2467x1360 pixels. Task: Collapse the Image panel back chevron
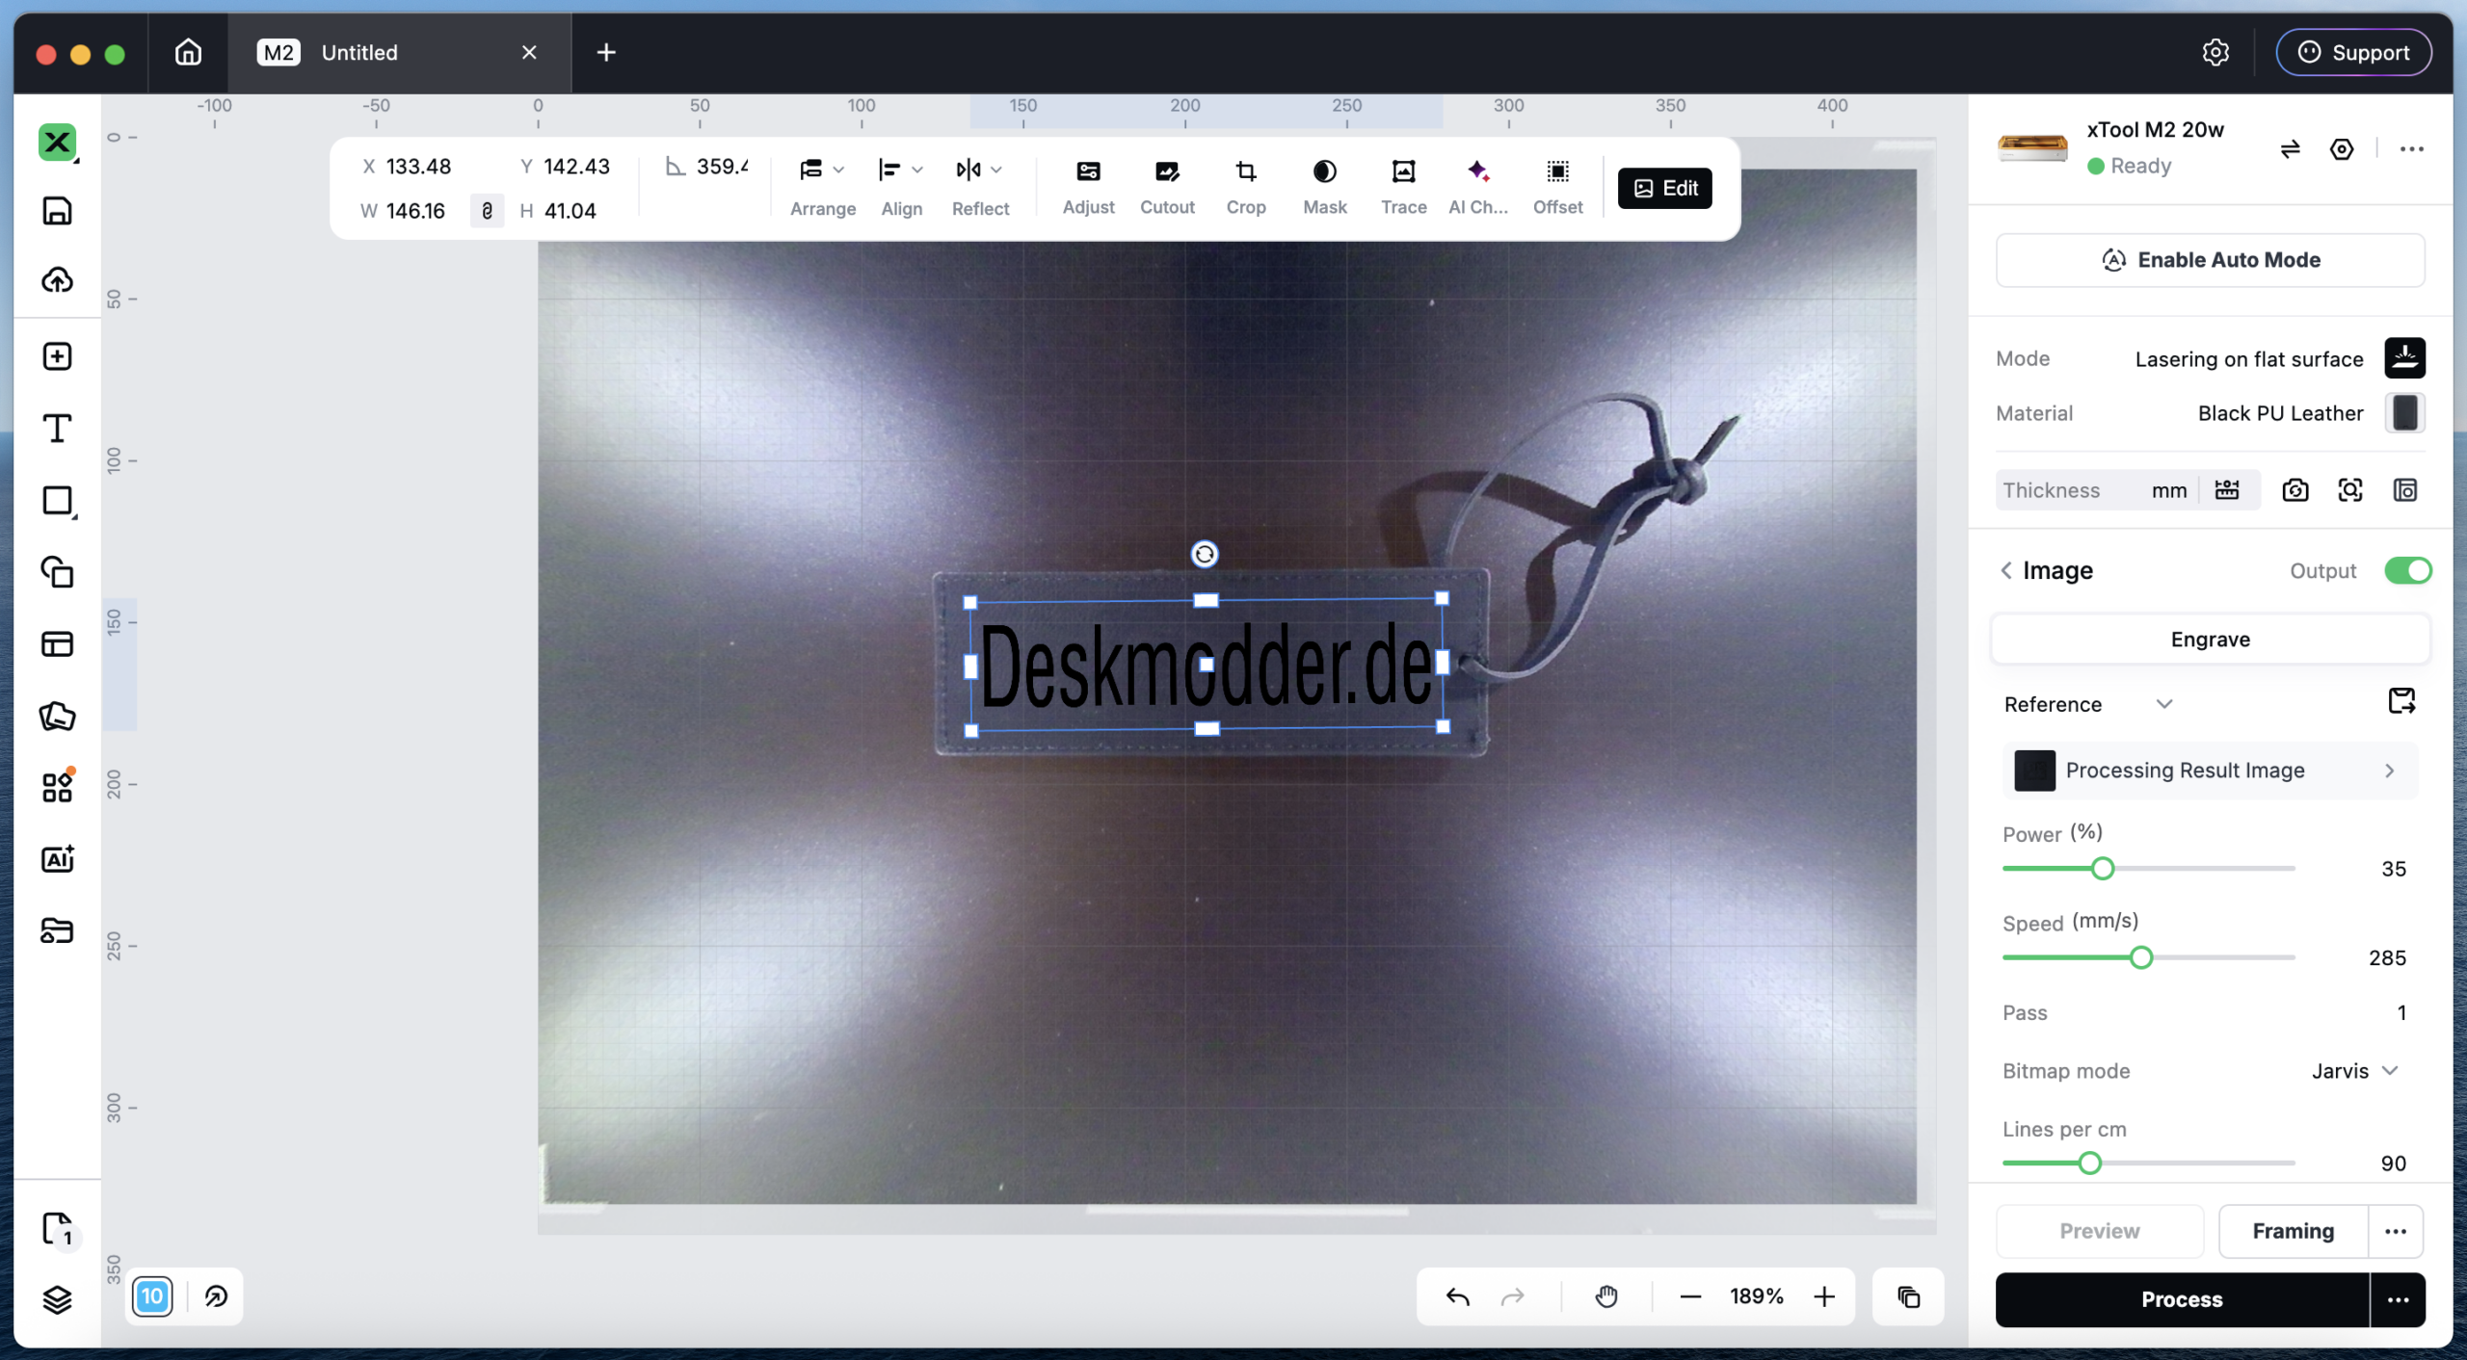(2006, 570)
